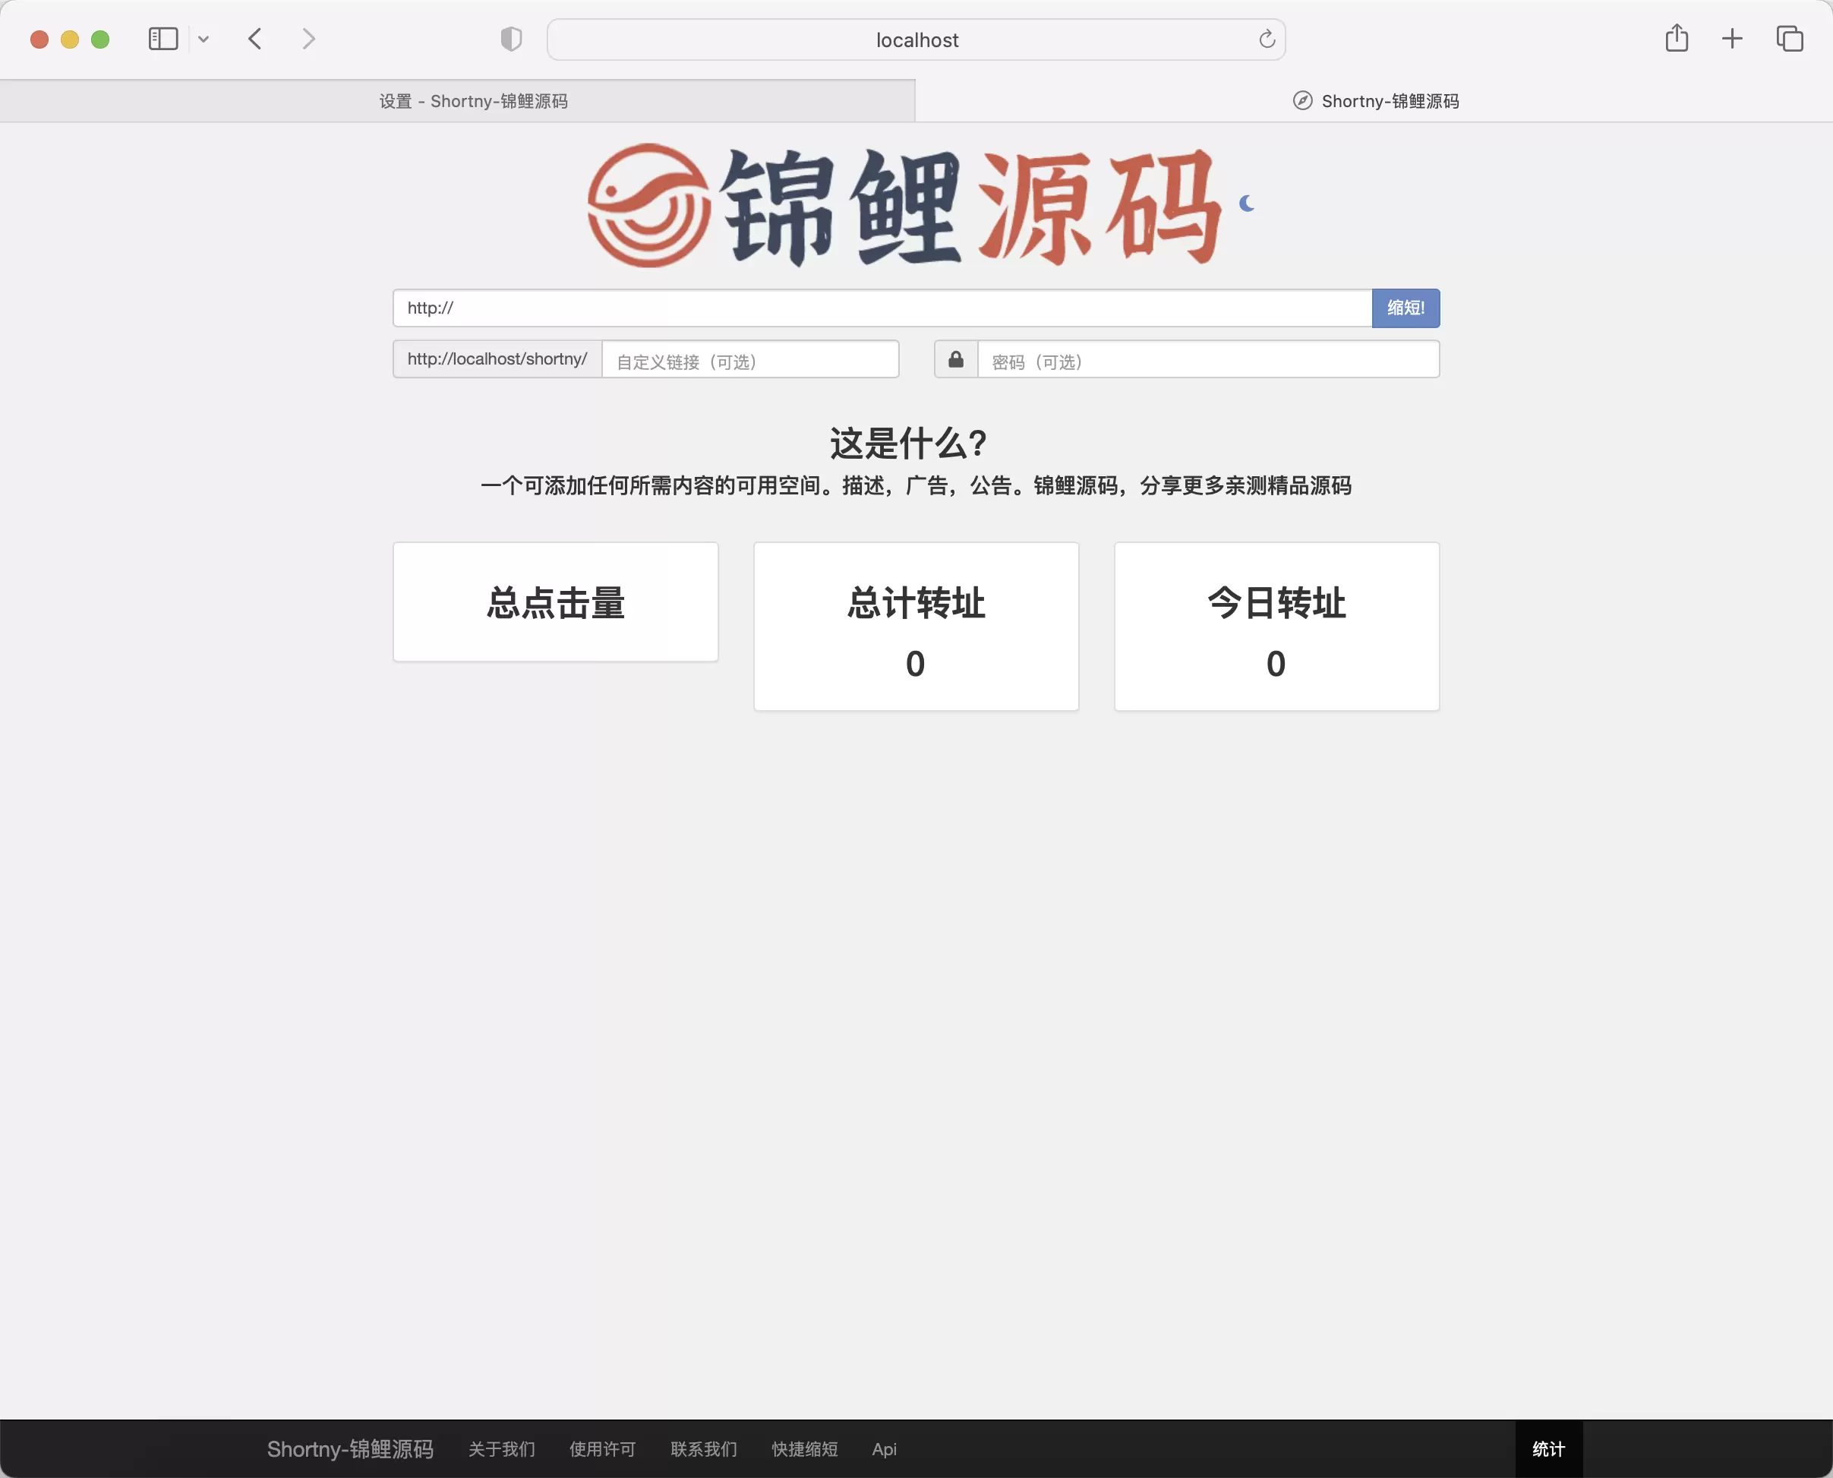Open the sidebar options dropdown chevron

[203, 39]
